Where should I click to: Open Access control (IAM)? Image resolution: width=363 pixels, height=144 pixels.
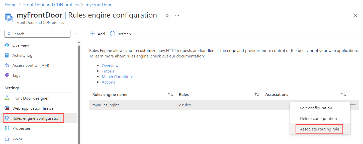[x=31, y=65]
